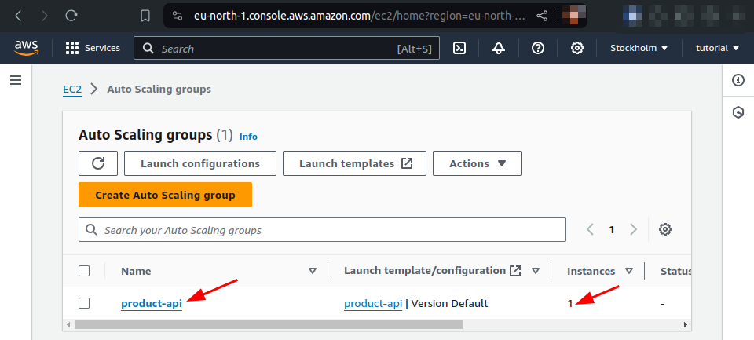Sort by Instances column arrow
754x340 pixels.
[629, 271]
